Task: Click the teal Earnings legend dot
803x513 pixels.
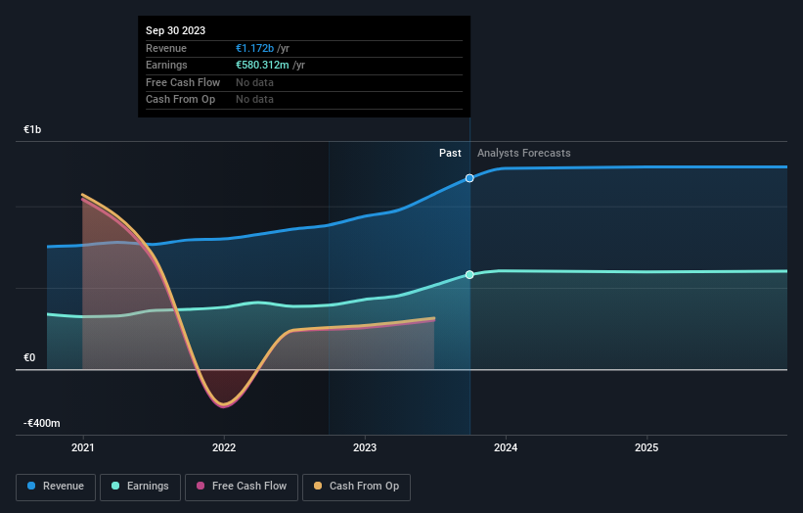Action: coord(115,486)
